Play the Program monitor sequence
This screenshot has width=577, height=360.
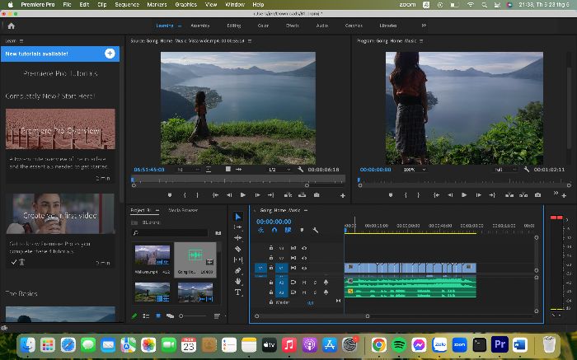[464, 195]
